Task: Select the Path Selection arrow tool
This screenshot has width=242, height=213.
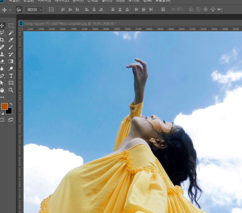Action: pyautogui.click(x=2, y=83)
